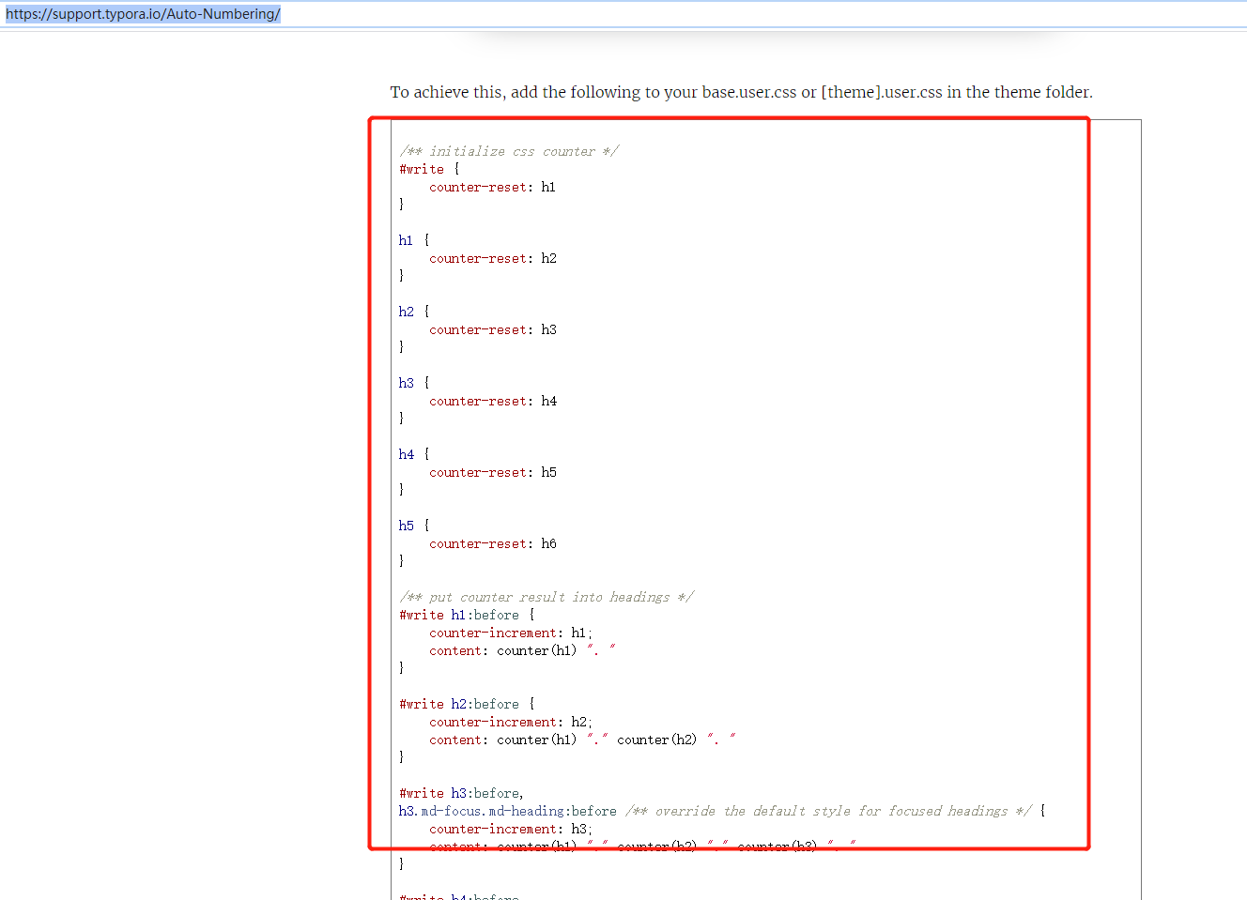1247x900 pixels.
Task: Click the #write h1:before selector
Action: pos(458,614)
